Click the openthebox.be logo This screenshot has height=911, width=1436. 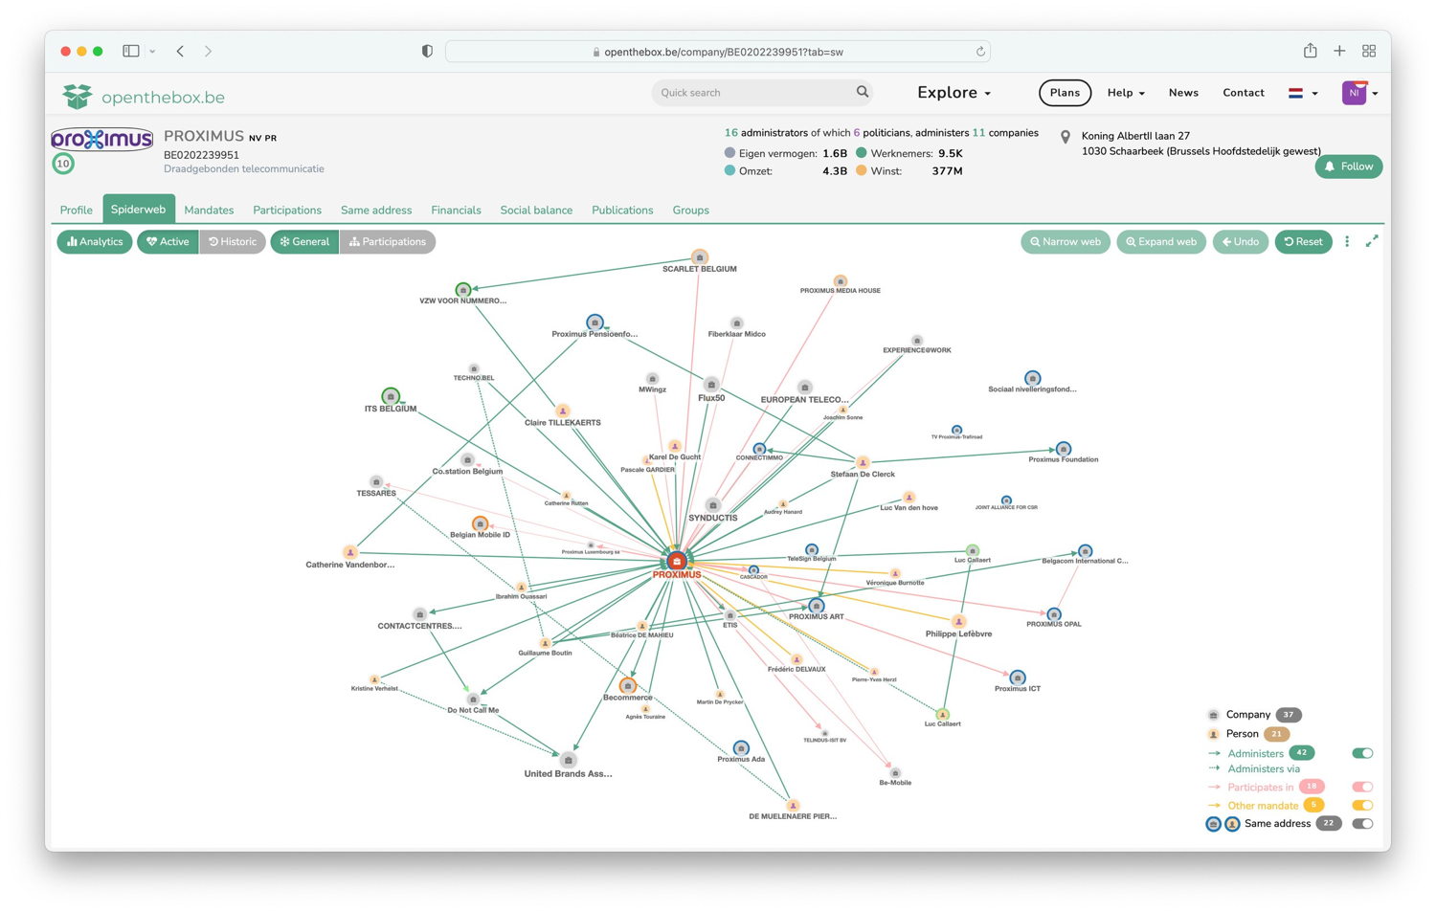tap(144, 97)
